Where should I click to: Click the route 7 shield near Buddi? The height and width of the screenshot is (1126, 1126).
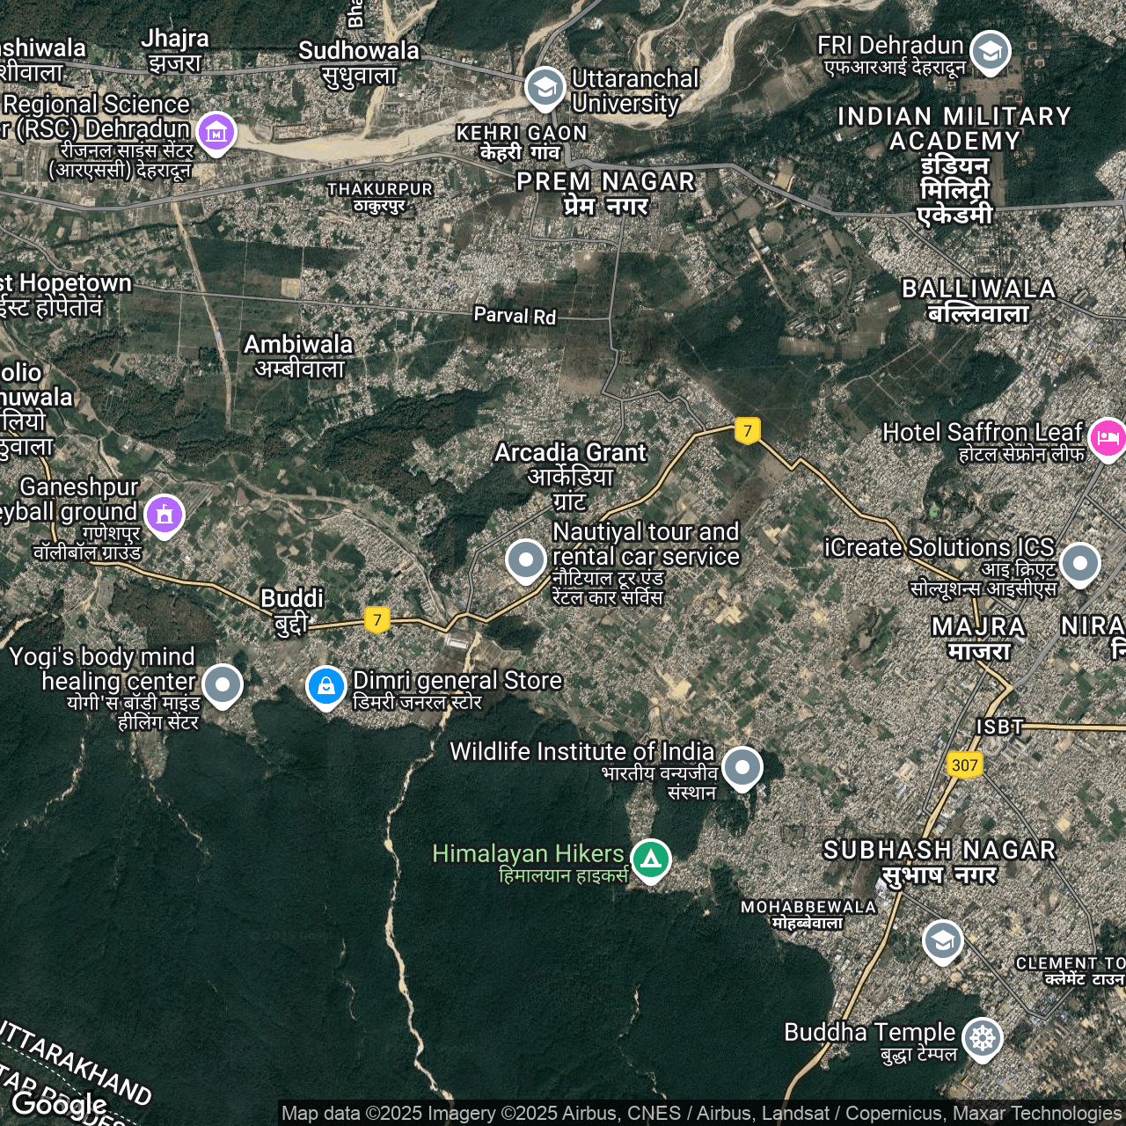(377, 619)
